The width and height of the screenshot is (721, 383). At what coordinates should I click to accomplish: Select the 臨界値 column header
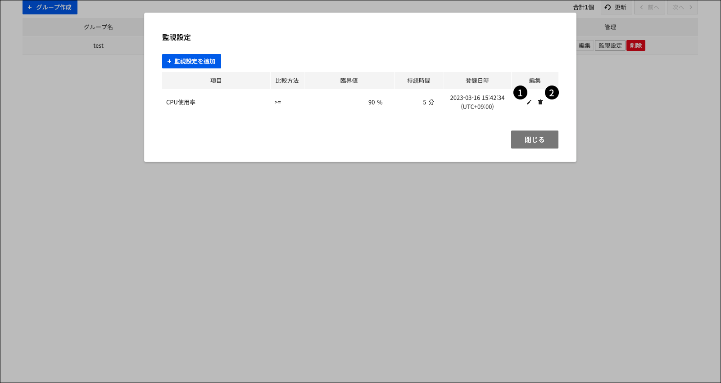[x=349, y=81]
